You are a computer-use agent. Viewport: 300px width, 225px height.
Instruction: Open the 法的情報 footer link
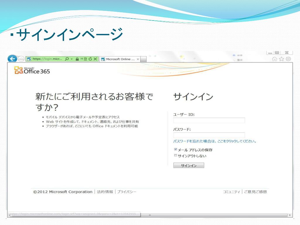(105, 192)
